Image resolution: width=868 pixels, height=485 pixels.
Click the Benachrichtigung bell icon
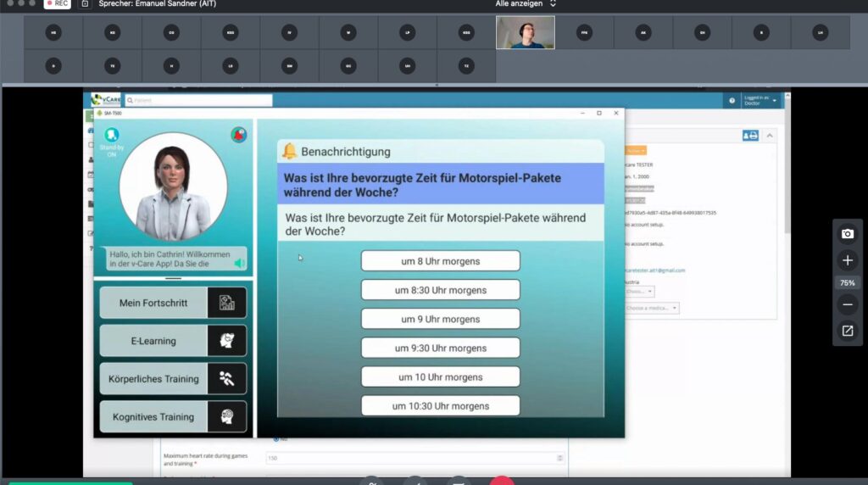point(289,151)
